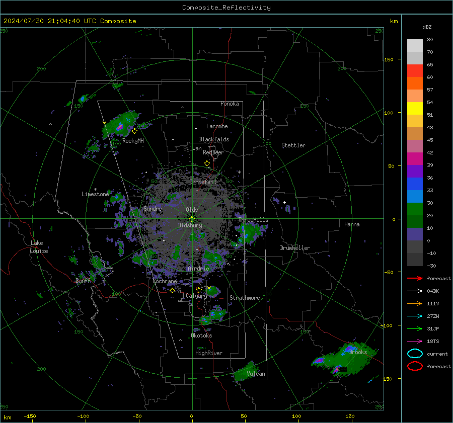Screen dimensions: 453x423
Task: Click the Okotoks city label
Action: [201, 335]
